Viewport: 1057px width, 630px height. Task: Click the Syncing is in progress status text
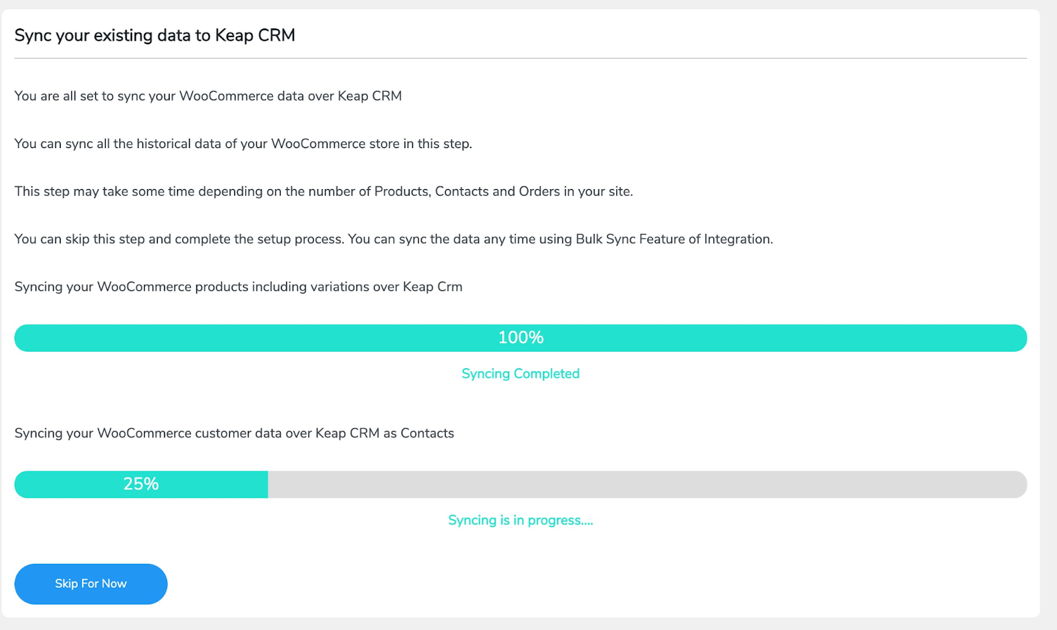click(x=521, y=520)
